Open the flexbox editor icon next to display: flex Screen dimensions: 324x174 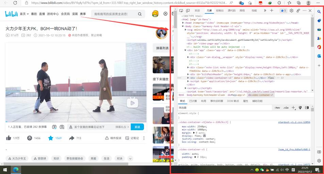(204, 136)
